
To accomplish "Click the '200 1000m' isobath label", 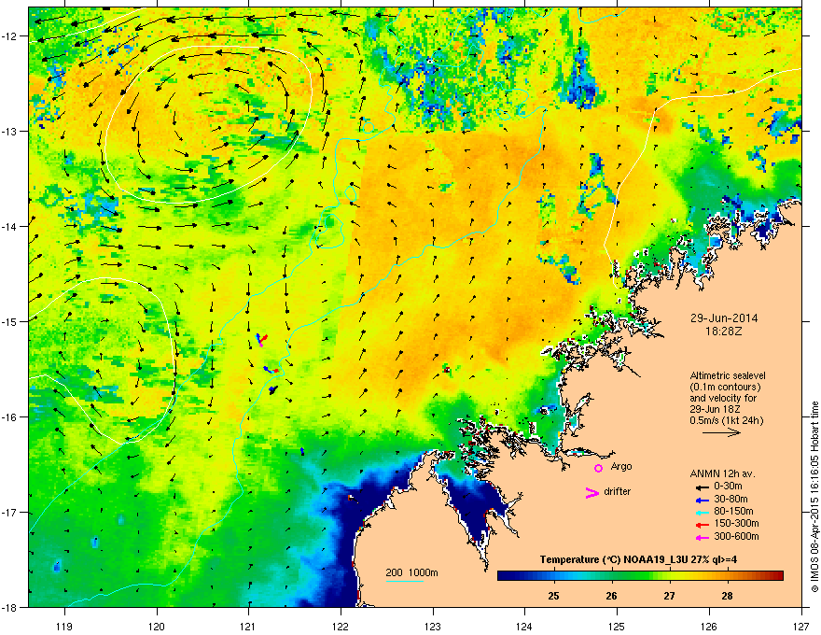I will [x=411, y=572].
